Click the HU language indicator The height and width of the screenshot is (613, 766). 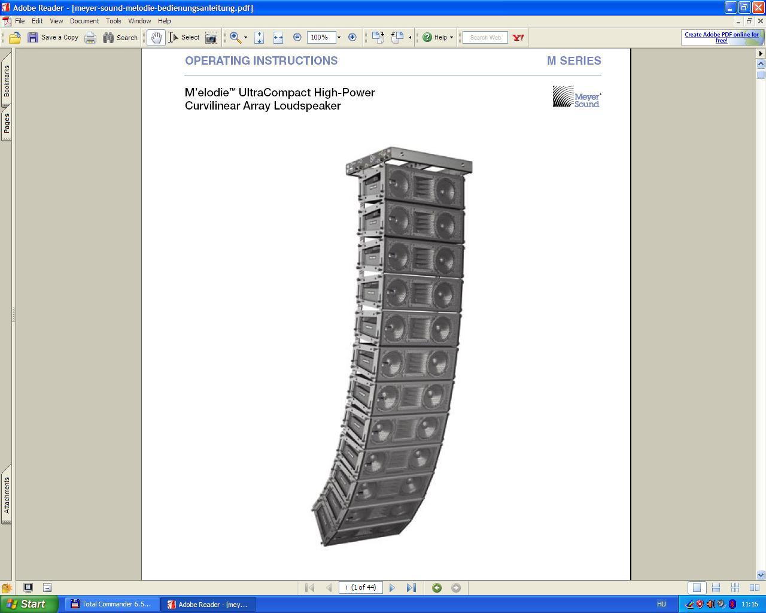661,604
